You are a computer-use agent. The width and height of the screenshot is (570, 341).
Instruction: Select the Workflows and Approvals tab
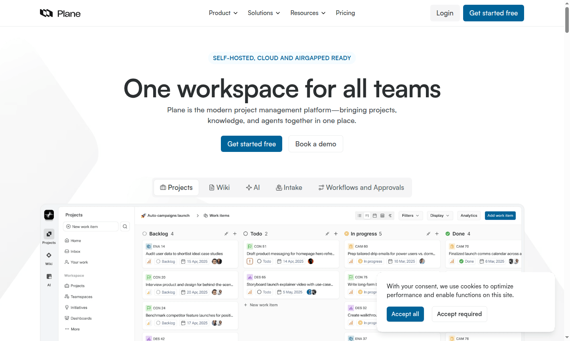(x=361, y=188)
